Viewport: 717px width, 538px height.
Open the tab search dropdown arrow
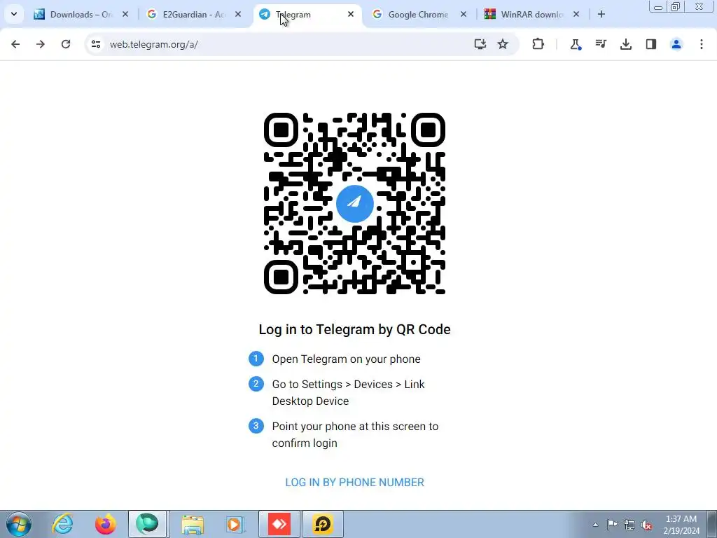pyautogui.click(x=14, y=14)
